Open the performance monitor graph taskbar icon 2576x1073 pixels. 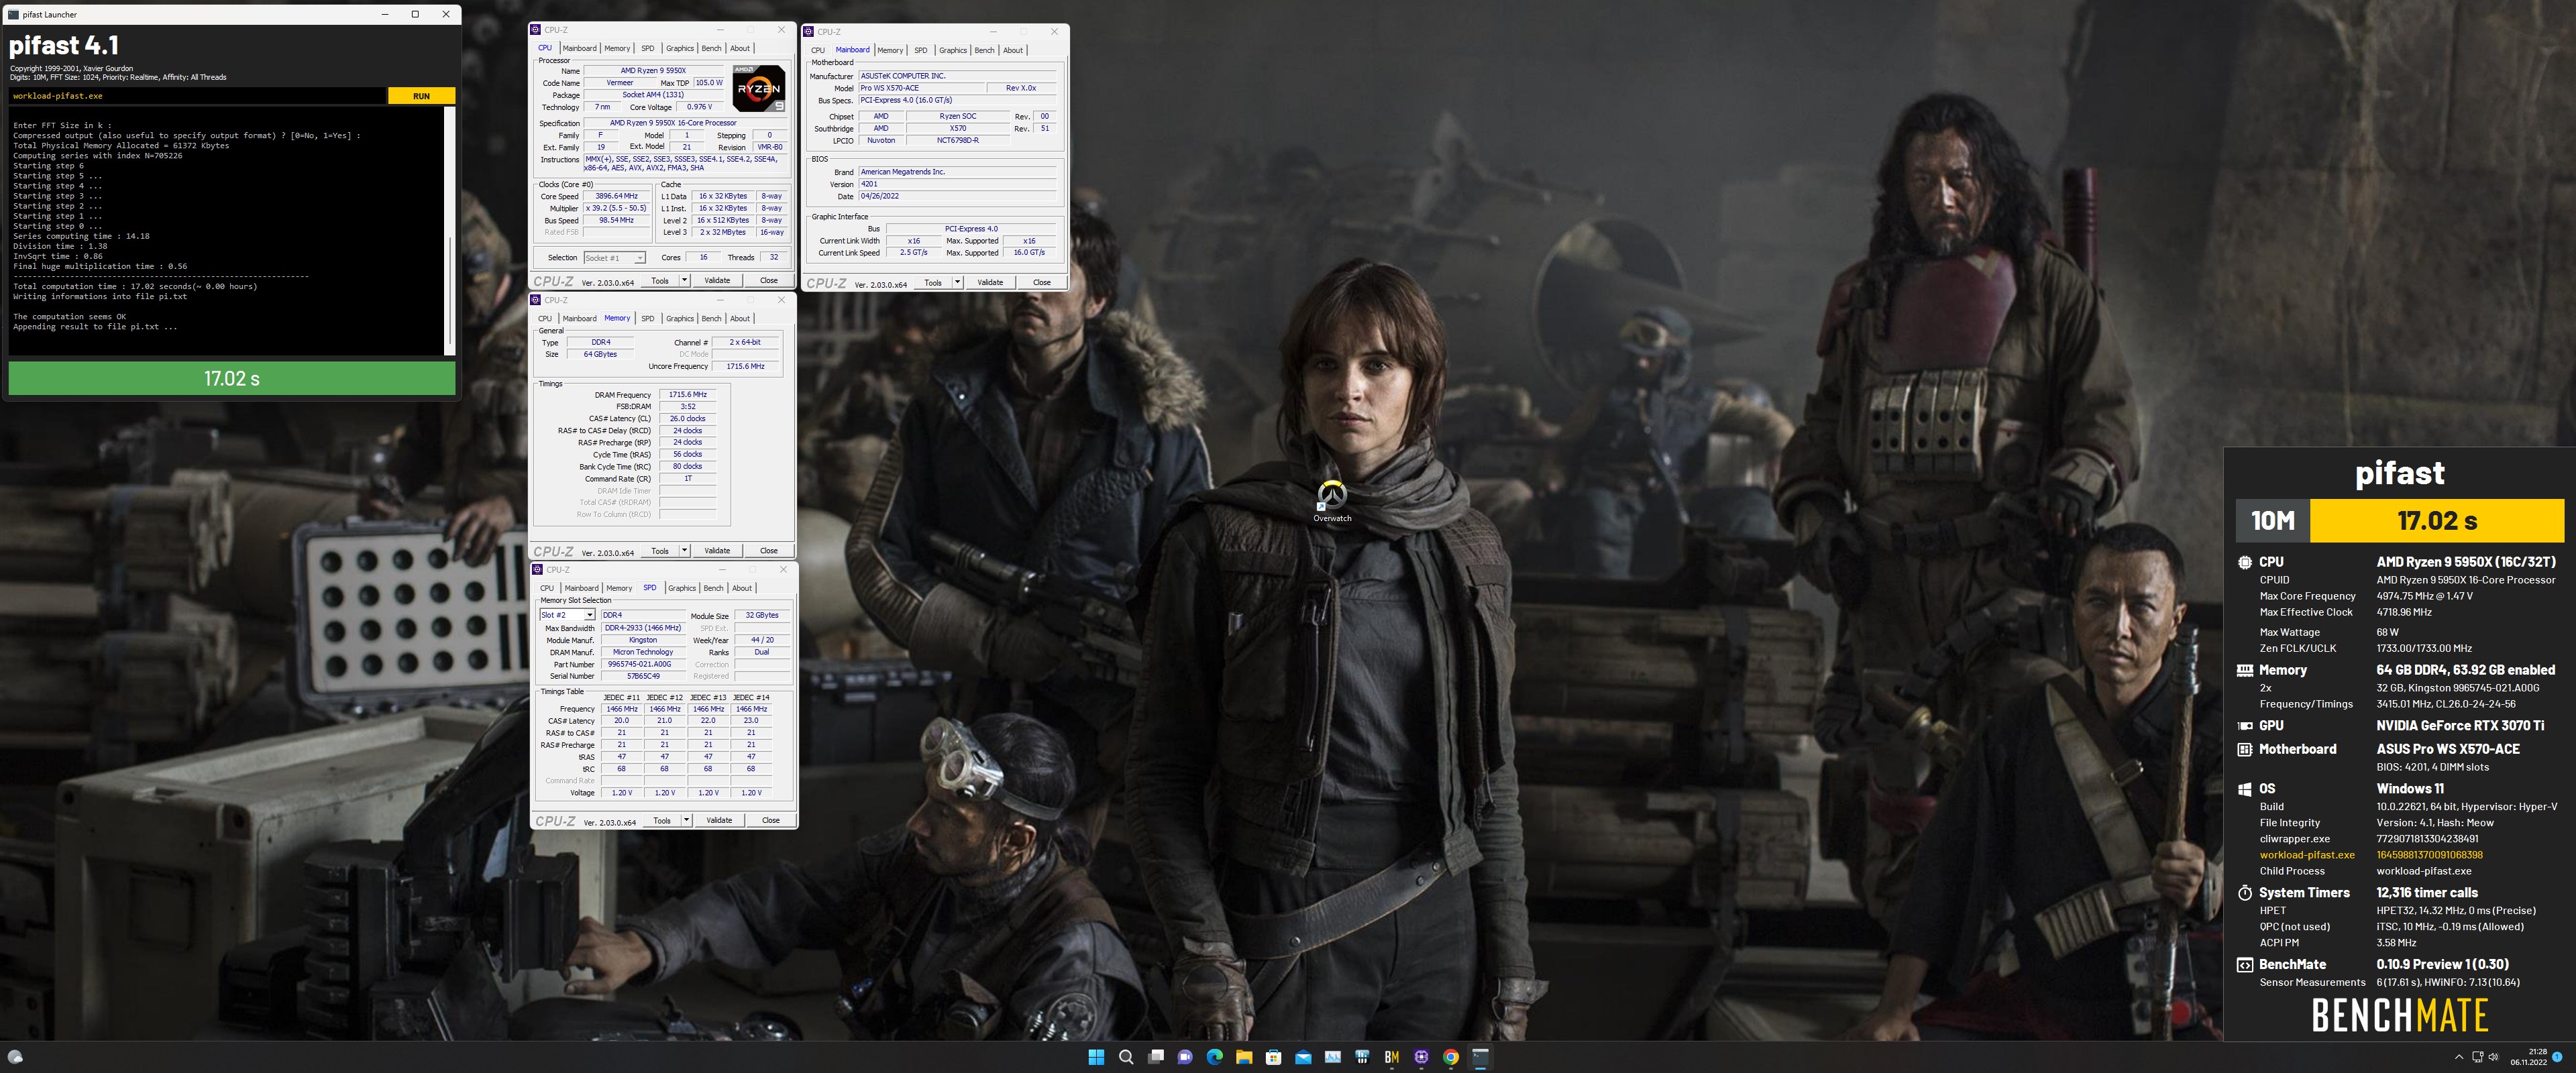(1333, 1057)
